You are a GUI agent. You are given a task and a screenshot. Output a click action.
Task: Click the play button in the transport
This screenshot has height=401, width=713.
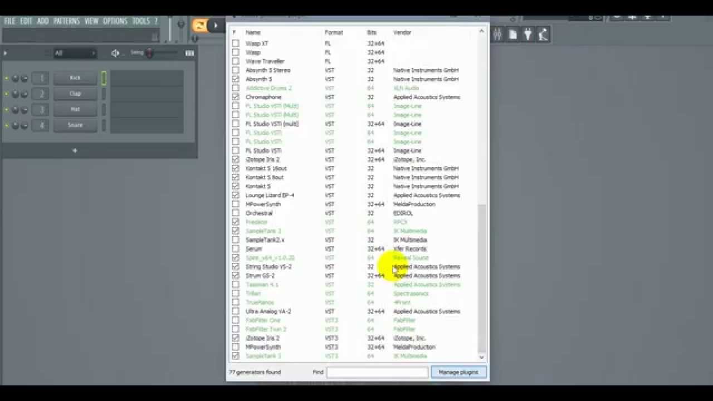(216, 25)
